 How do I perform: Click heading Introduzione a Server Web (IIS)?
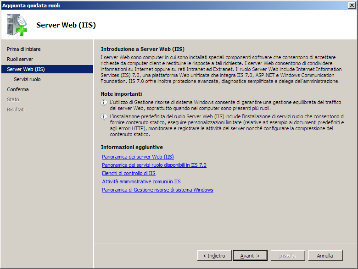coord(143,49)
